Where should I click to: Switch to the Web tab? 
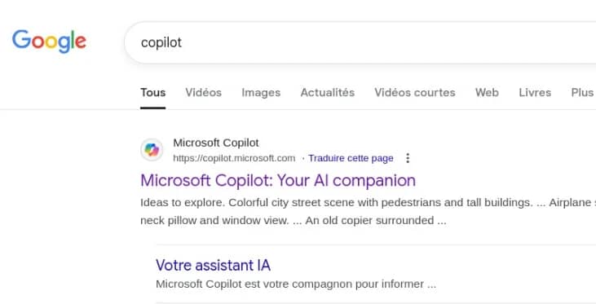click(487, 92)
